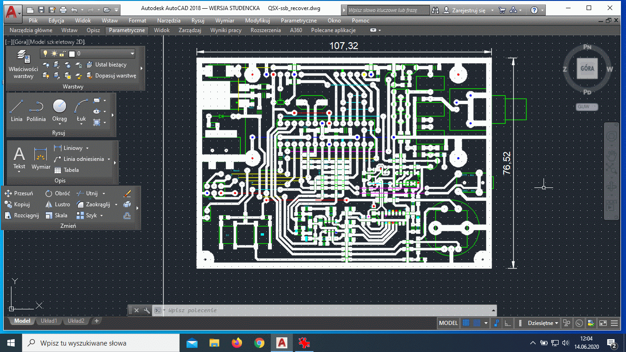Image resolution: width=626 pixels, height=352 pixels.
Task: Toggle snap mode in status bar
Action: pyautogui.click(x=477, y=323)
